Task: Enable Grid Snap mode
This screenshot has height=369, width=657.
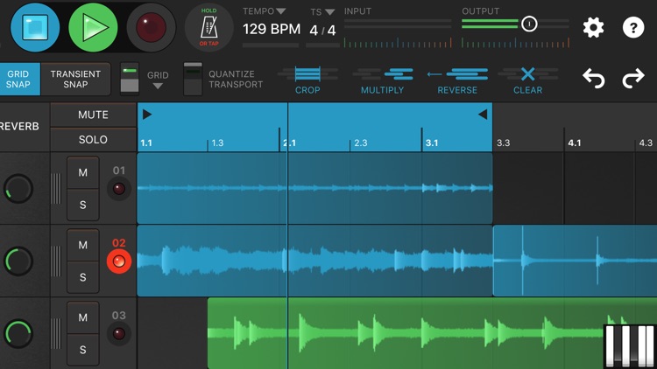Action: [x=18, y=79]
